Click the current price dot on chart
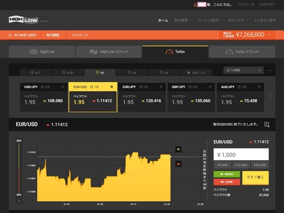 click(171, 157)
